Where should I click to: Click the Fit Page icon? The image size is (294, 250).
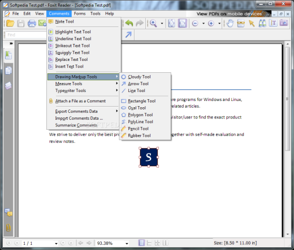pyautogui.click(x=171, y=23)
